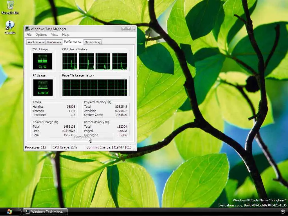288x216 pixels.
Task: Switch to the Applications tab
Action: [x=36, y=42]
